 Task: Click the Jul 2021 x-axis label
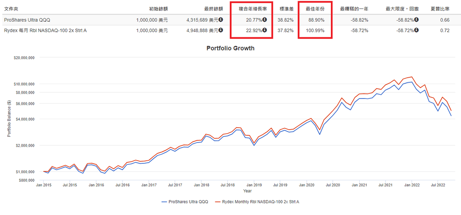click(385, 185)
